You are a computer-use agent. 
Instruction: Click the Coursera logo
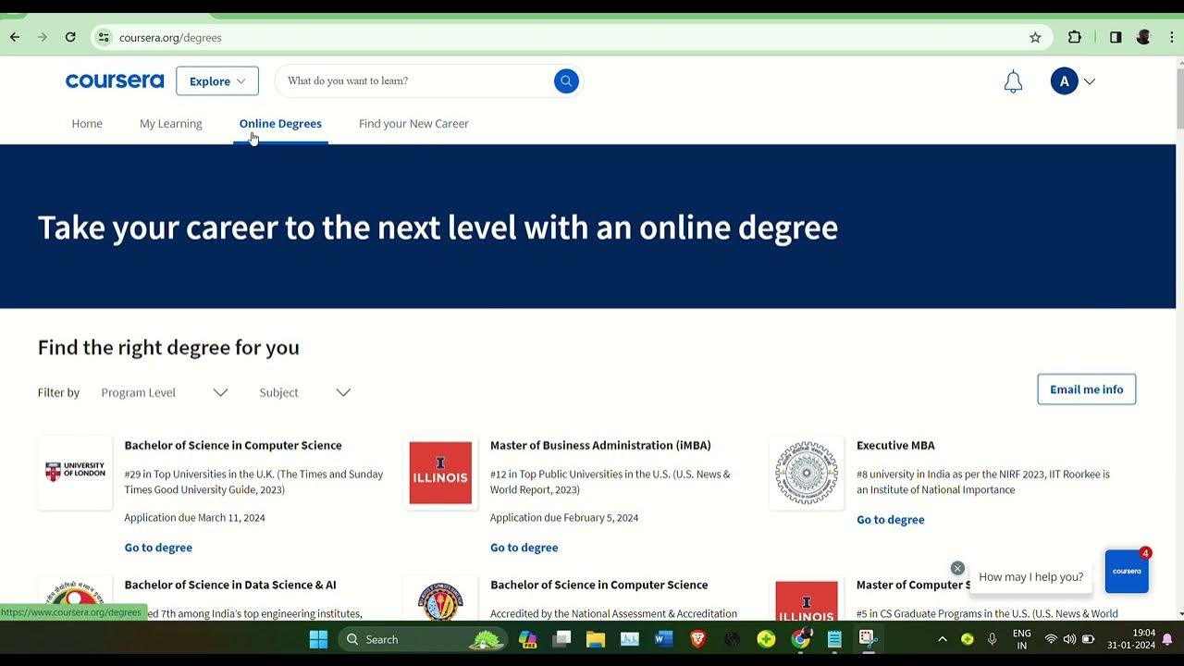(x=115, y=81)
